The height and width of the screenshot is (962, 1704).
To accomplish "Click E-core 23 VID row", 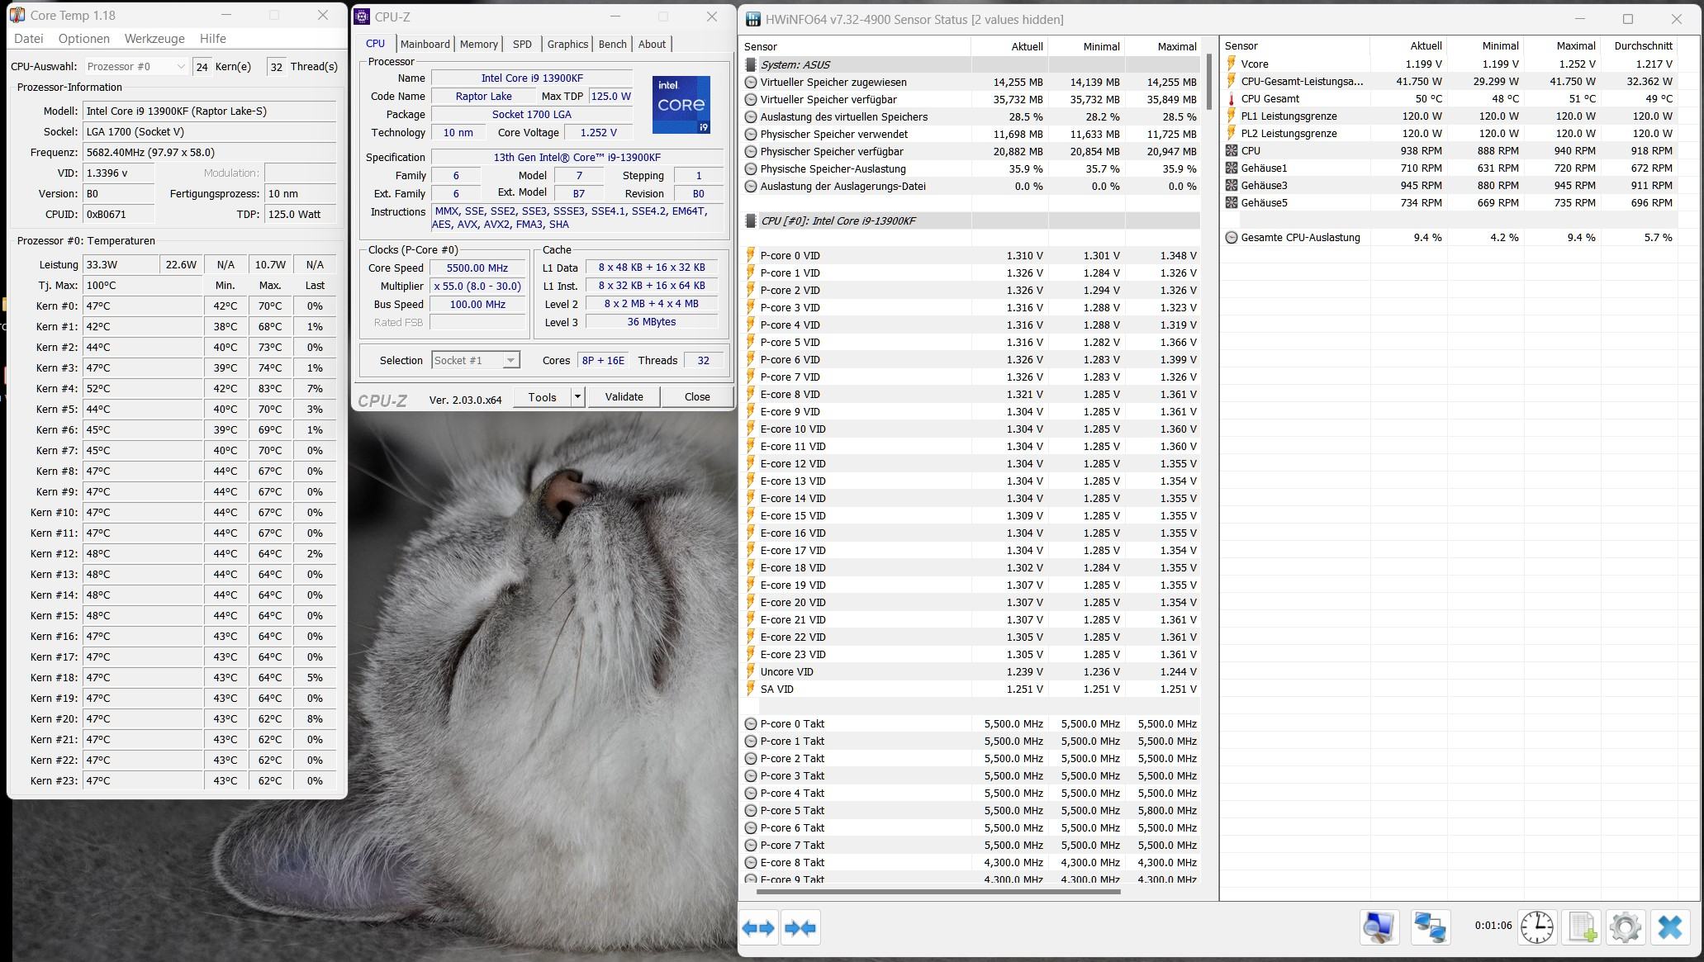I will pos(972,654).
